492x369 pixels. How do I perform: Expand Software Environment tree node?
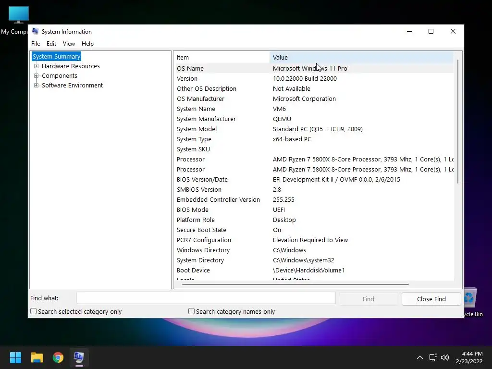(x=37, y=86)
